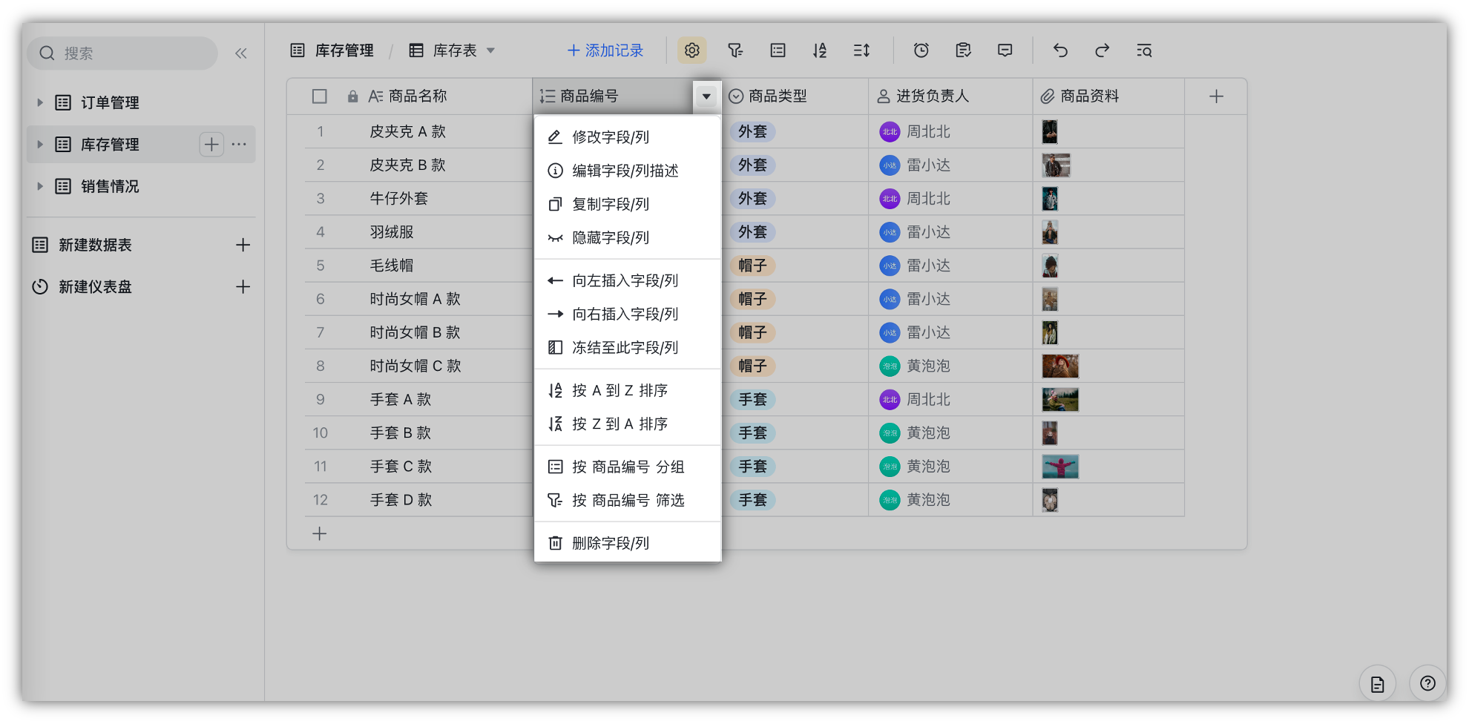Click the redo arrow icon
The width and height of the screenshot is (1469, 724).
[x=1102, y=50]
